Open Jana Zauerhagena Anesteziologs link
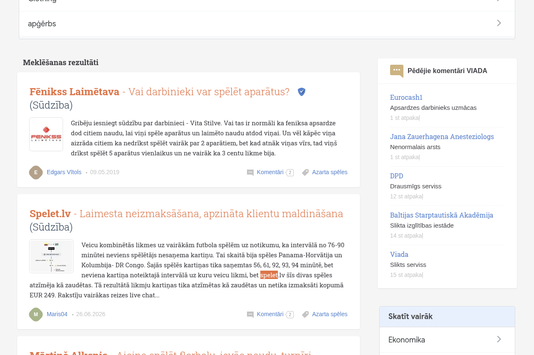 point(442,137)
